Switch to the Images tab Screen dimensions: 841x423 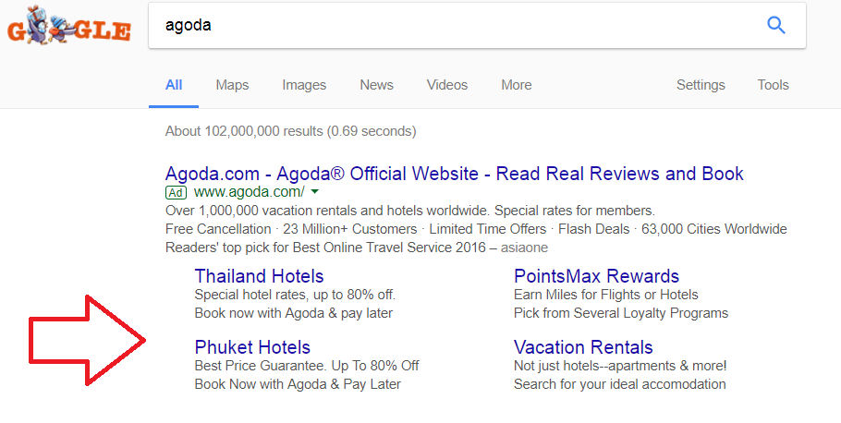[304, 85]
